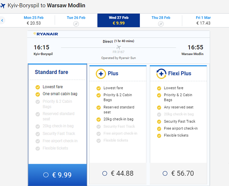Screen dimensions: 229x186
Task: Select the Wed 27 Feb date tab
Action: [x=118, y=20]
